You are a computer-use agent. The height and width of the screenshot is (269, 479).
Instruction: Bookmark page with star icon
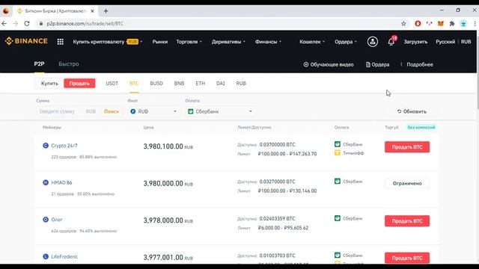coord(403,23)
